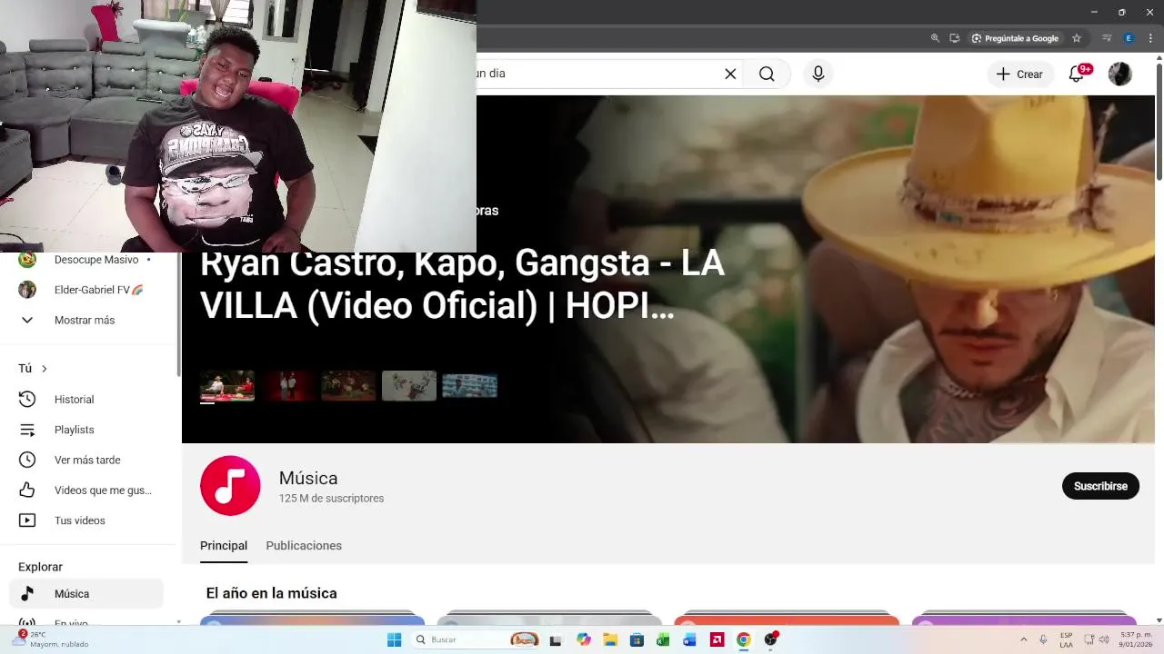Click the 125 M de suscriptores text
Image resolution: width=1164 pixels, height=654 pixels.
point(331,499)
